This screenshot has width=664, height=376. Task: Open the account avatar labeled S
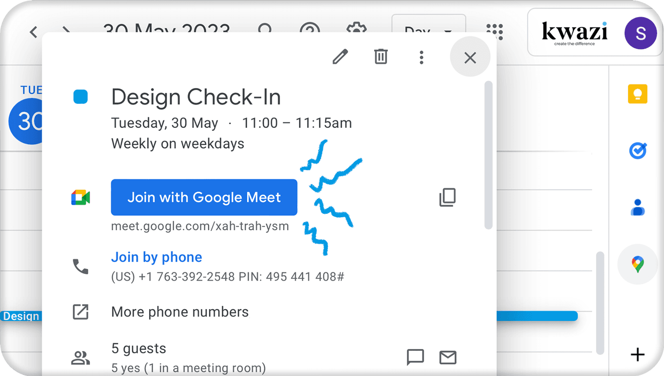coord(640,33)
